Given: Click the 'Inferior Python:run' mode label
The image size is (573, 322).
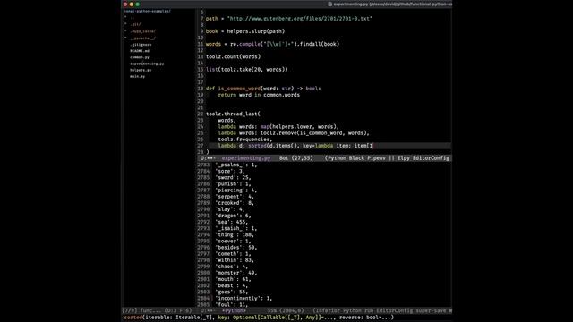Looking at the screenshot, I should 343,310.
